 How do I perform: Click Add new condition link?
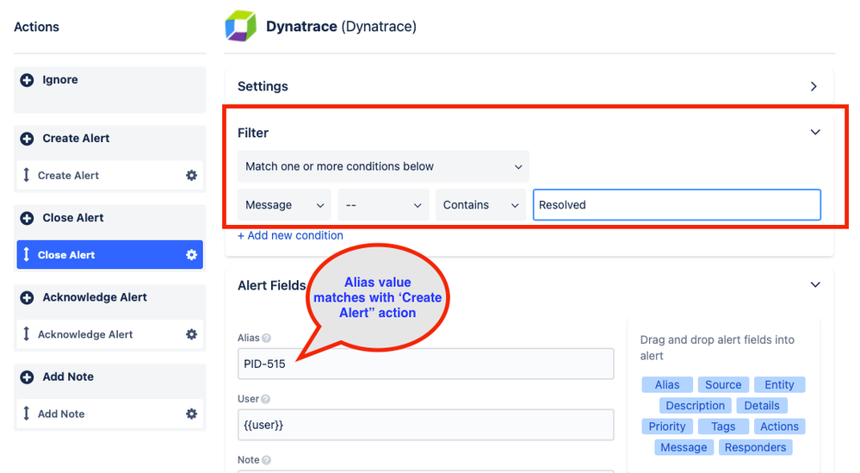(x=290, y=235)
